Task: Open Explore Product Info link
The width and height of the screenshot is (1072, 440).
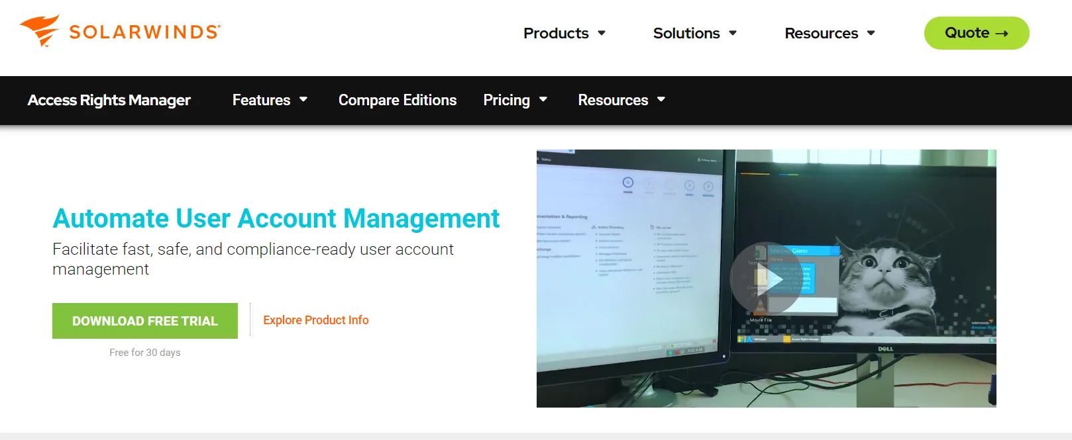Action: click(x=316, y=320)
